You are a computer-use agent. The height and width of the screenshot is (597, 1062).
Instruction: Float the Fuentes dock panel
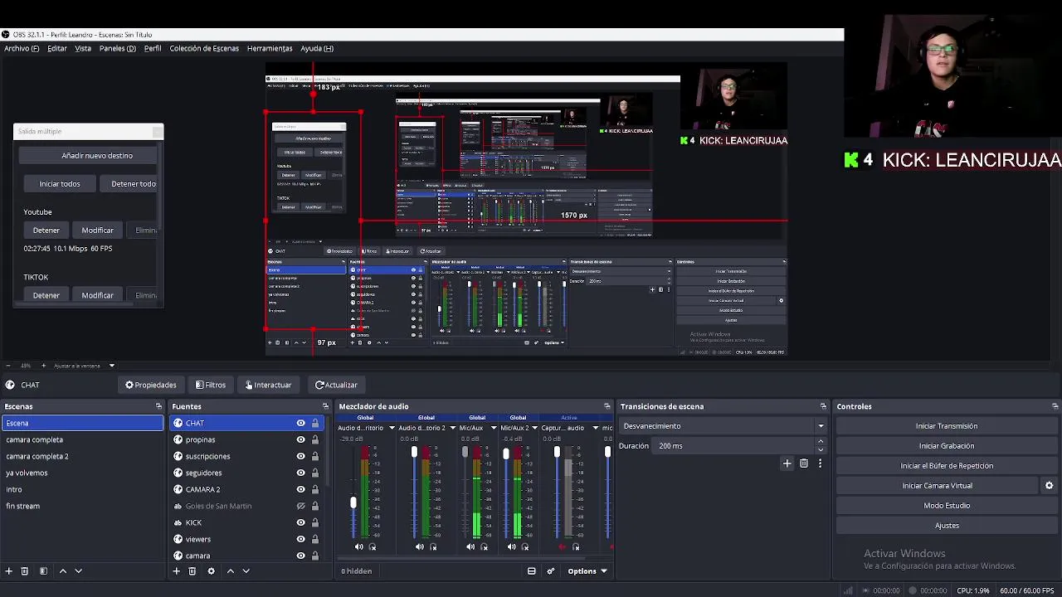[325, 406]
